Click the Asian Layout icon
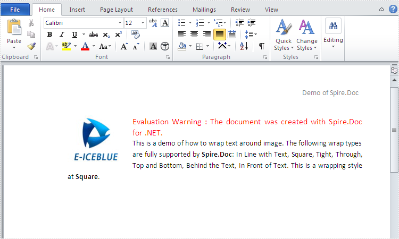399x239 pixels. tap(222, 46)
